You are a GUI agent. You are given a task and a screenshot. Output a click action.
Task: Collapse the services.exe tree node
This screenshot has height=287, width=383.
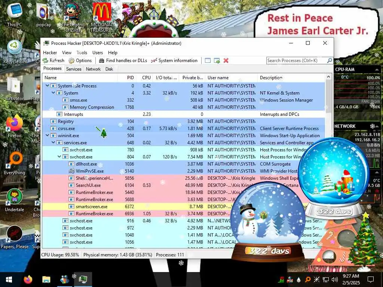click(x=53, y=142)
